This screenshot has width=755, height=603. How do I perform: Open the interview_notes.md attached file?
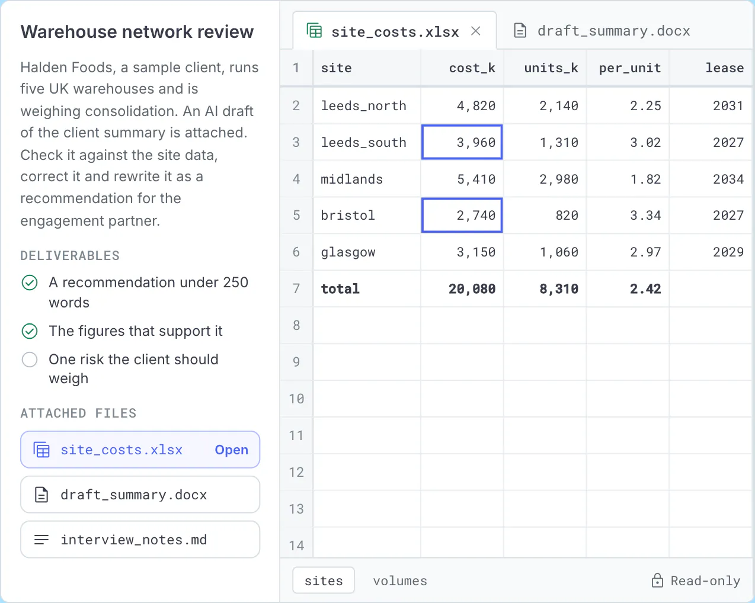(140, 540)
